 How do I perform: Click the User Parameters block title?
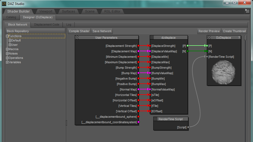[x=106, y=38]
